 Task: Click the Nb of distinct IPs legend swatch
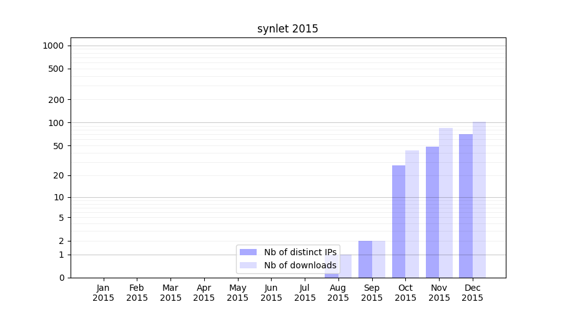(x=248, y=252)
